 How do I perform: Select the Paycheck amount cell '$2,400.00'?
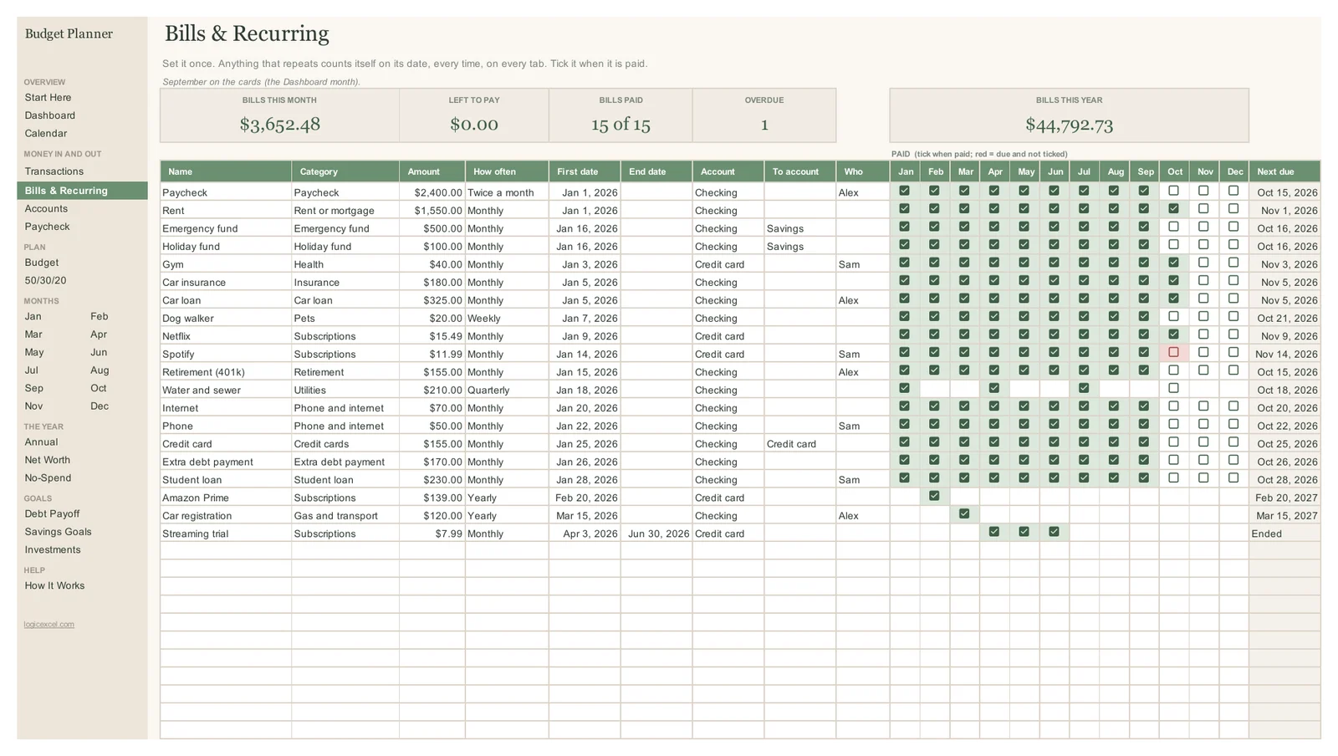(432, 192)
